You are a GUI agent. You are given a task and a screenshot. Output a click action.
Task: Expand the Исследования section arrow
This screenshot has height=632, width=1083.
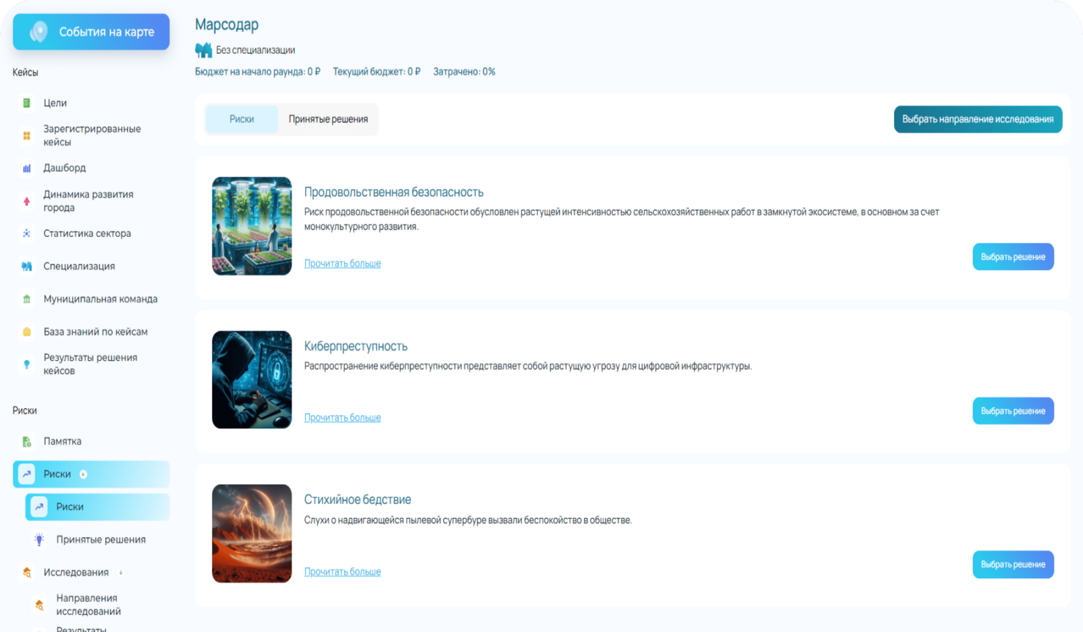click(121, 572)
